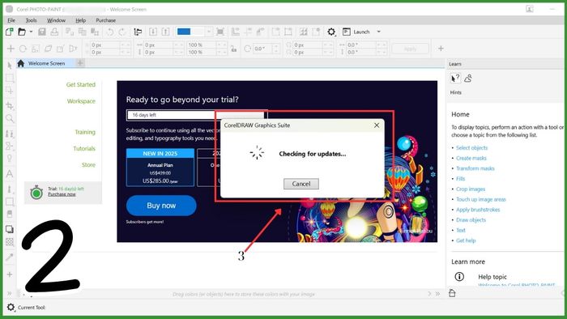The image size is (567, 319).
Task: Click the rotation angle 0.0 field
Action: pos(262,49)
